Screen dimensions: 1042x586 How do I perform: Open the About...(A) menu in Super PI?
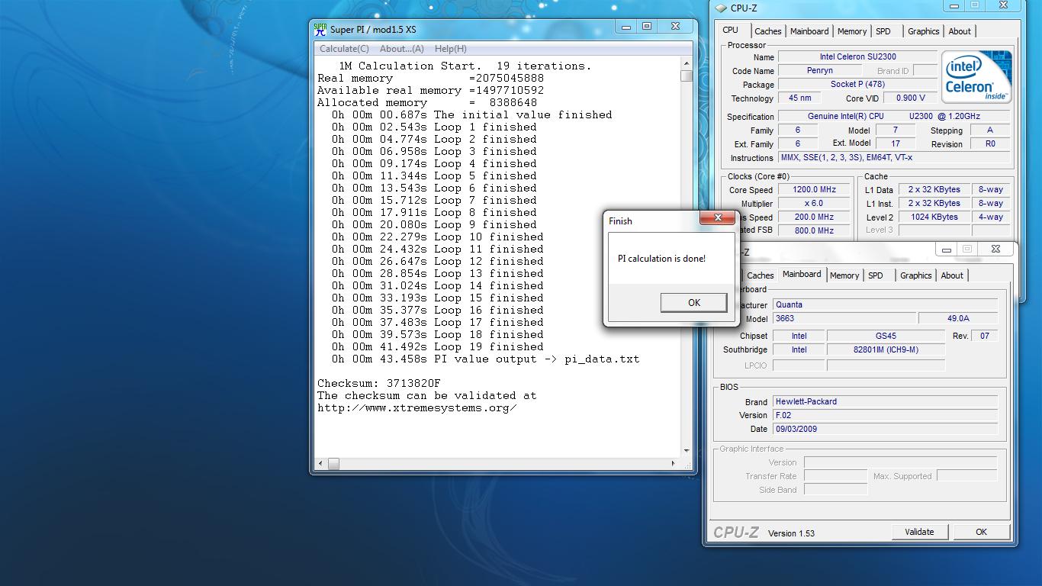coord(401,49)
